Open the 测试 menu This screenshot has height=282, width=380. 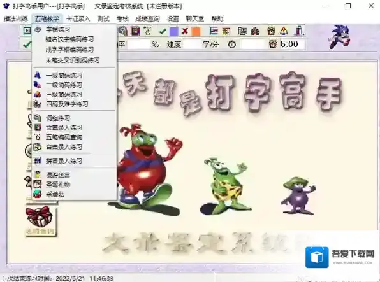coord(103,18)
